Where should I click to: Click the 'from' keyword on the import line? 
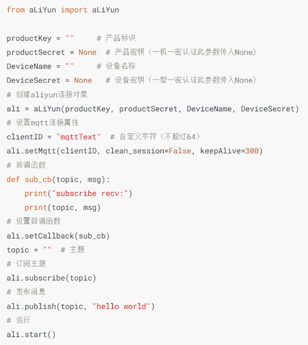(x=16, y=10)
